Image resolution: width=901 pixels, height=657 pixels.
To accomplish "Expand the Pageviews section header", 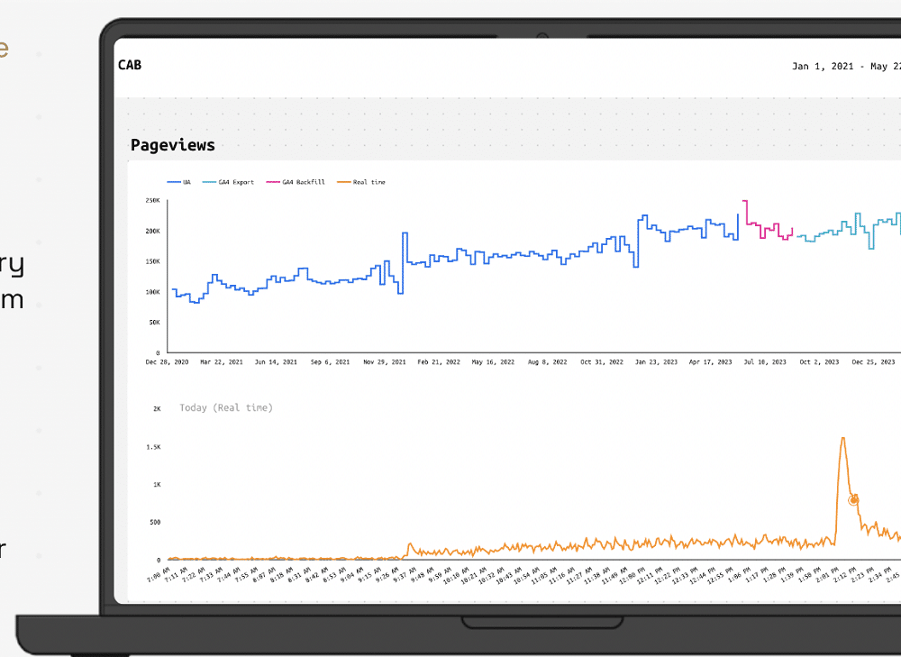I will point(171,145).
